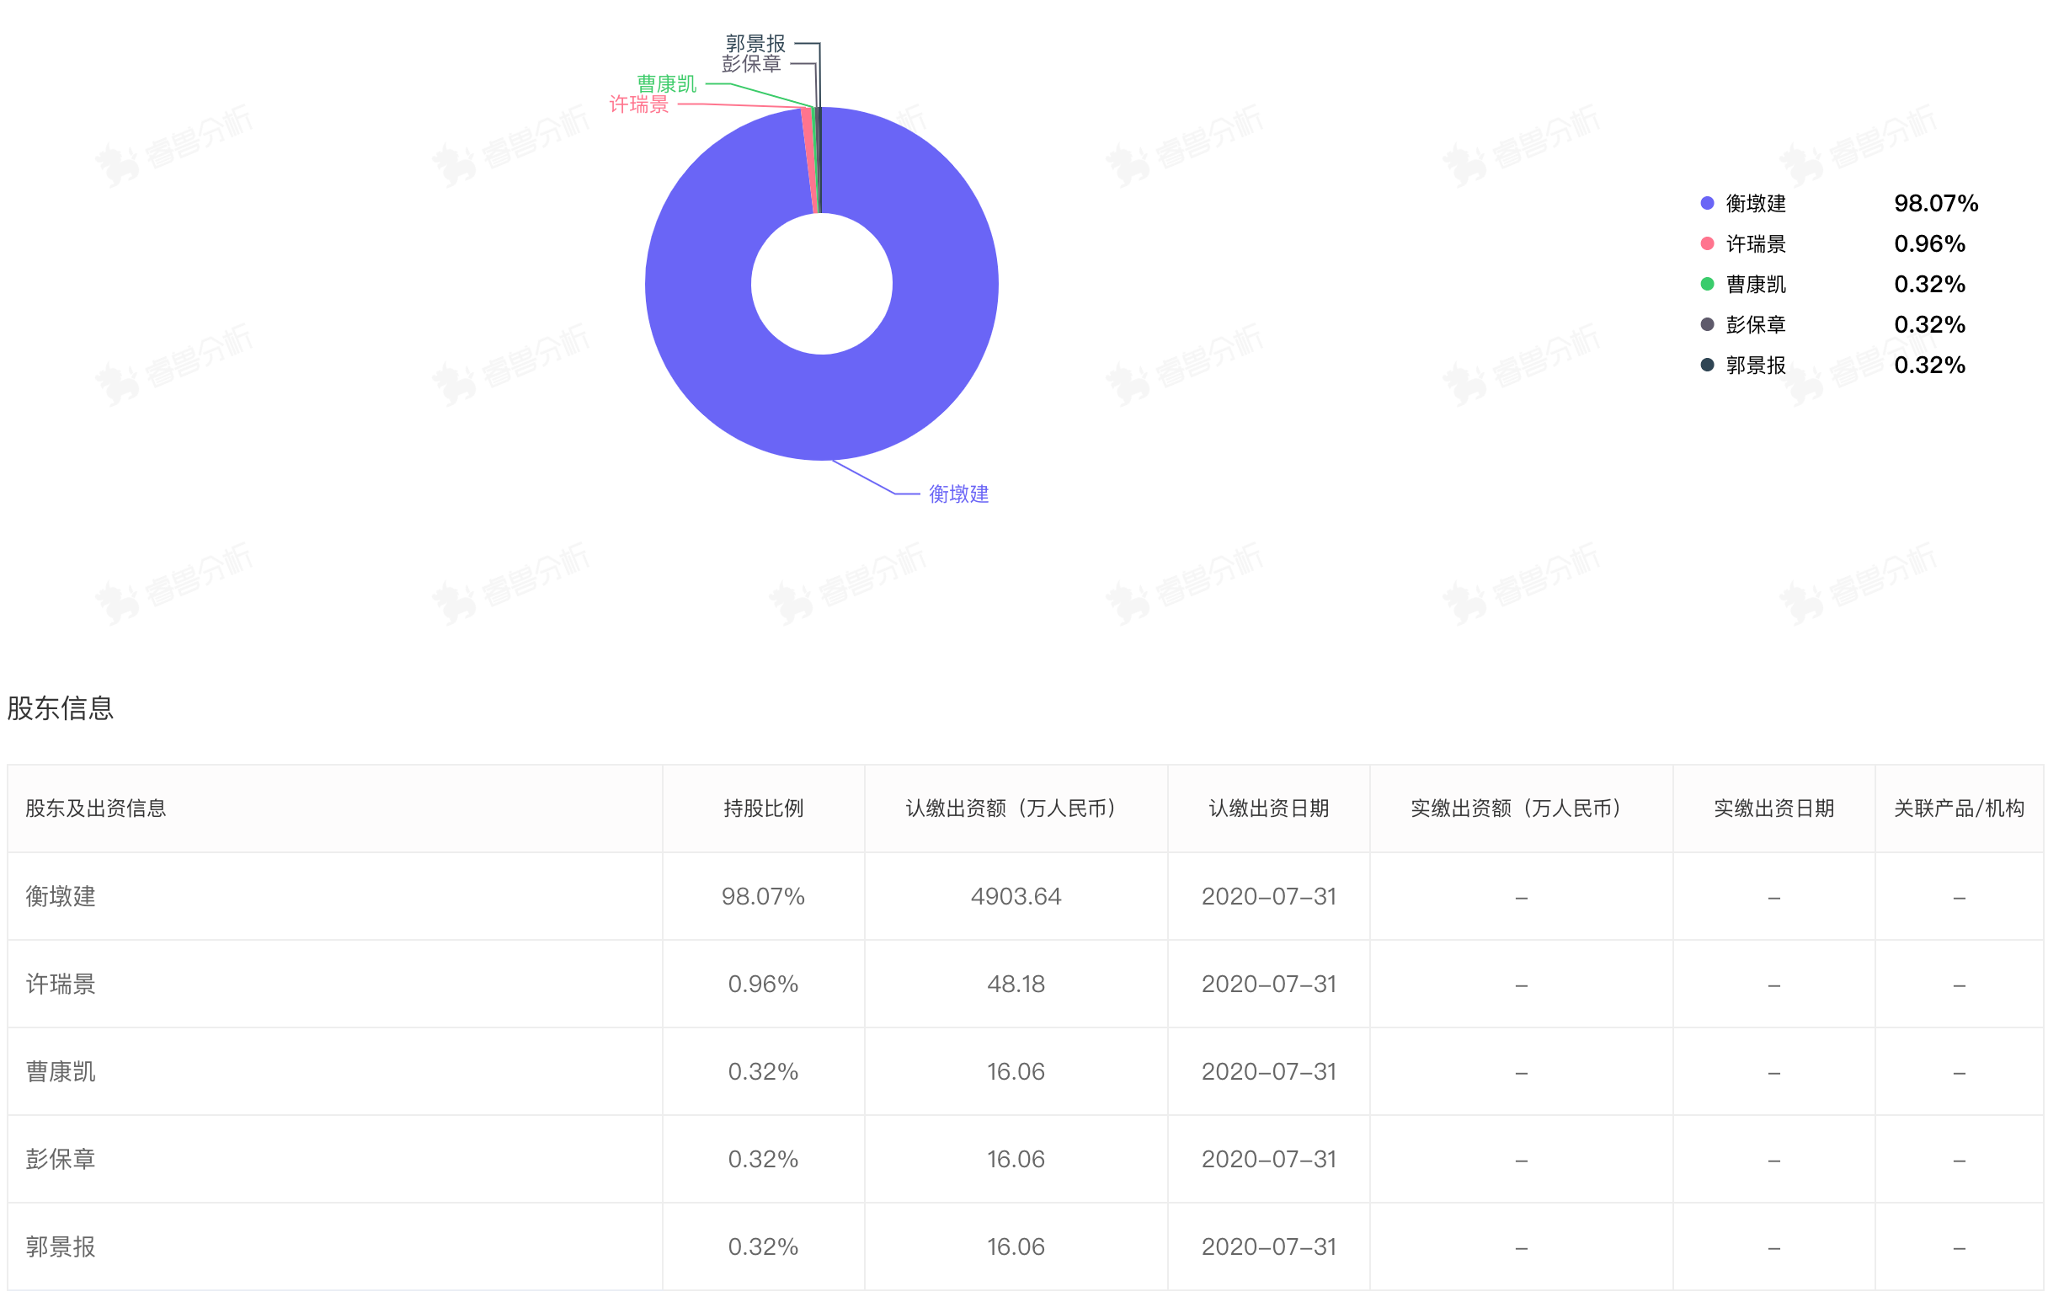This screenshot has width=2048, height=1297.
Task: Open shareholder 彭保章 in the table
Action: pos(61,1159)
